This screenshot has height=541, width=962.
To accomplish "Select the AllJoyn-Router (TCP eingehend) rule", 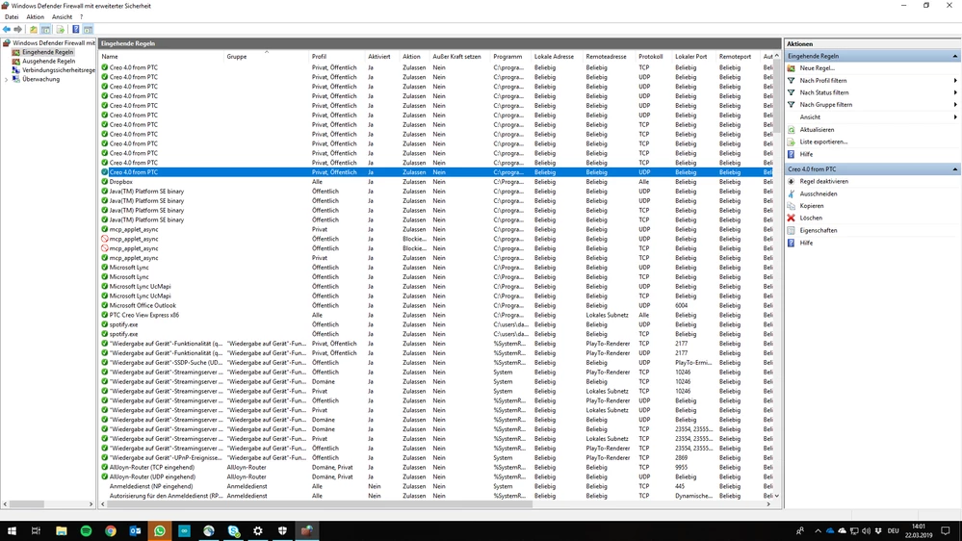I will click(435, 468).
